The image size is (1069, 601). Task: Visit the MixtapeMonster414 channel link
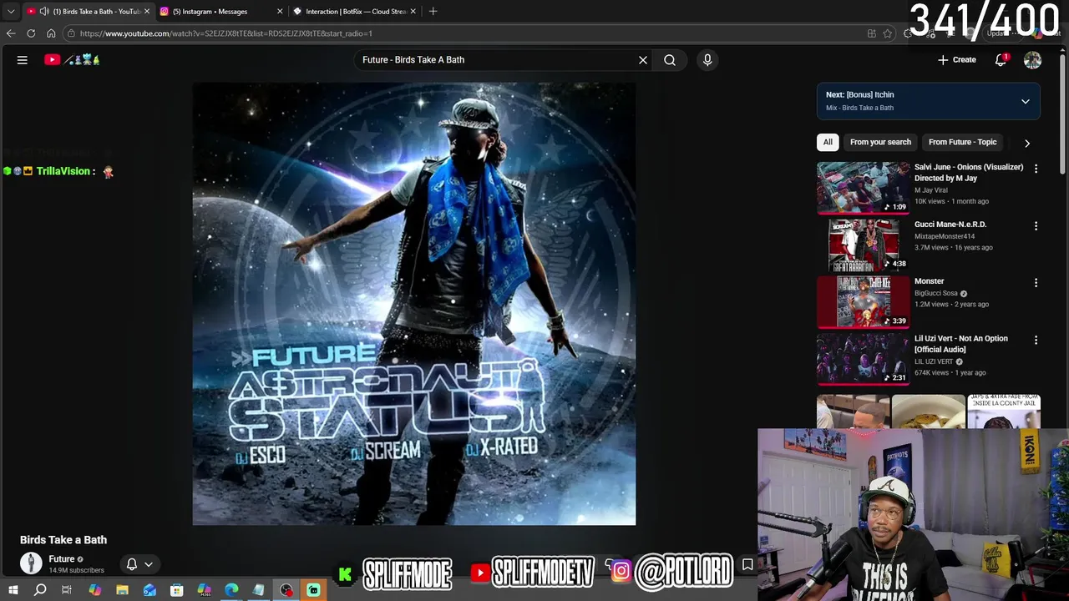point(945,236)
